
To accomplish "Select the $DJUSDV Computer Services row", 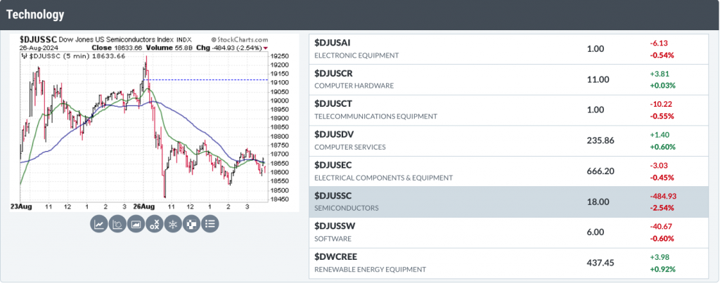I will pyautogui.click(x=509, y=140).
